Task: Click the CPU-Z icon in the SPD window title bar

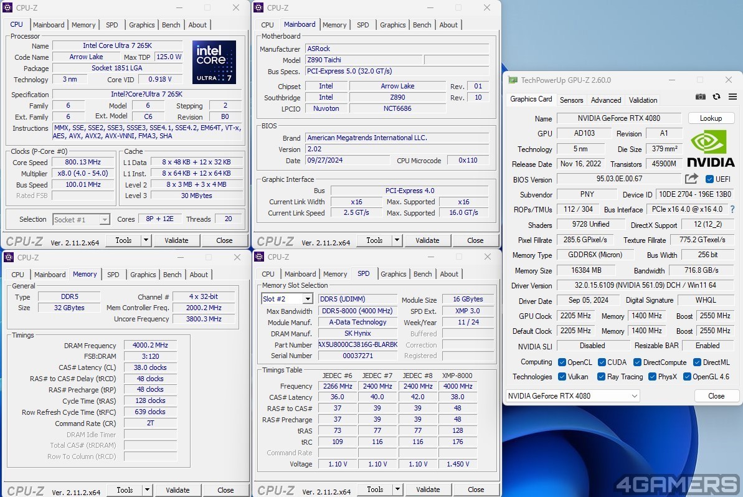Action: (x=259, y=257)
